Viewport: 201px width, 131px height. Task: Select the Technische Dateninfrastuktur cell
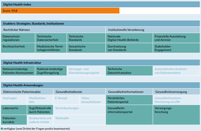(x=129, y=71)
